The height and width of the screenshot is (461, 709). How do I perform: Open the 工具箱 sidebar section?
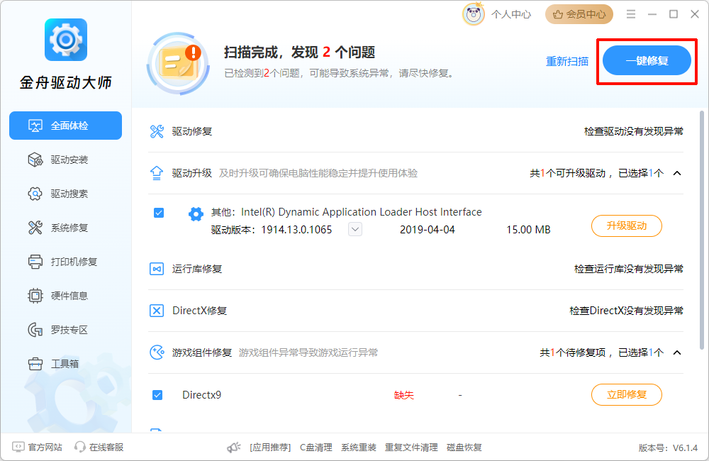coord(65,363)
